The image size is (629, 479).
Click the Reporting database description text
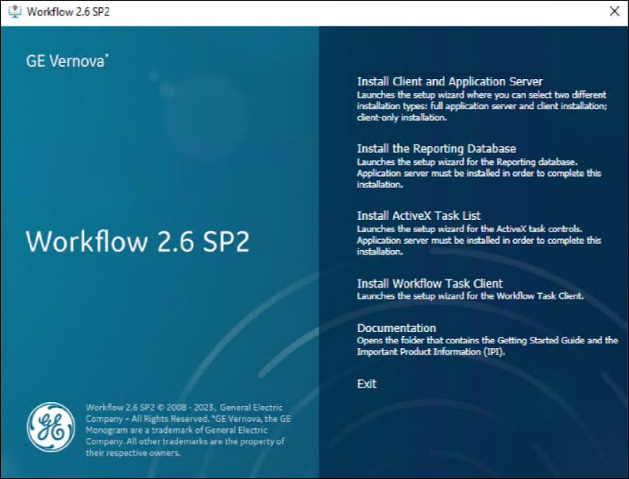tap(479, 173)
